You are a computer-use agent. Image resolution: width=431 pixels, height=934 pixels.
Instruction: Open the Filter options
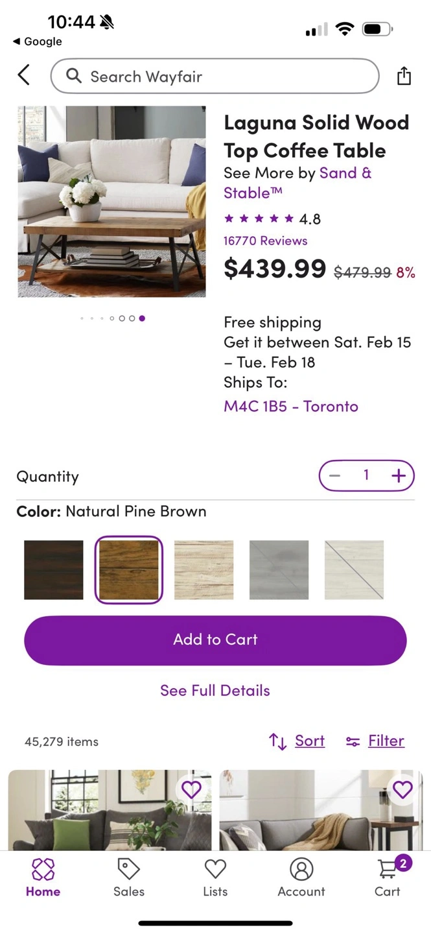[x=375, y=741]
